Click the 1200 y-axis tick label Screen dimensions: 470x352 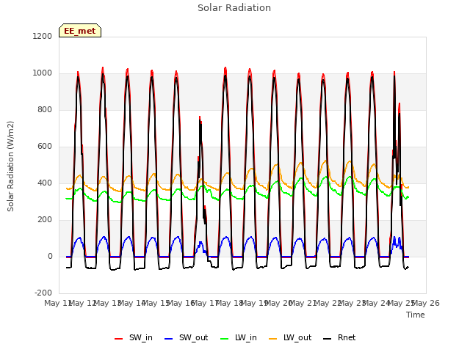tap(43, 36)
